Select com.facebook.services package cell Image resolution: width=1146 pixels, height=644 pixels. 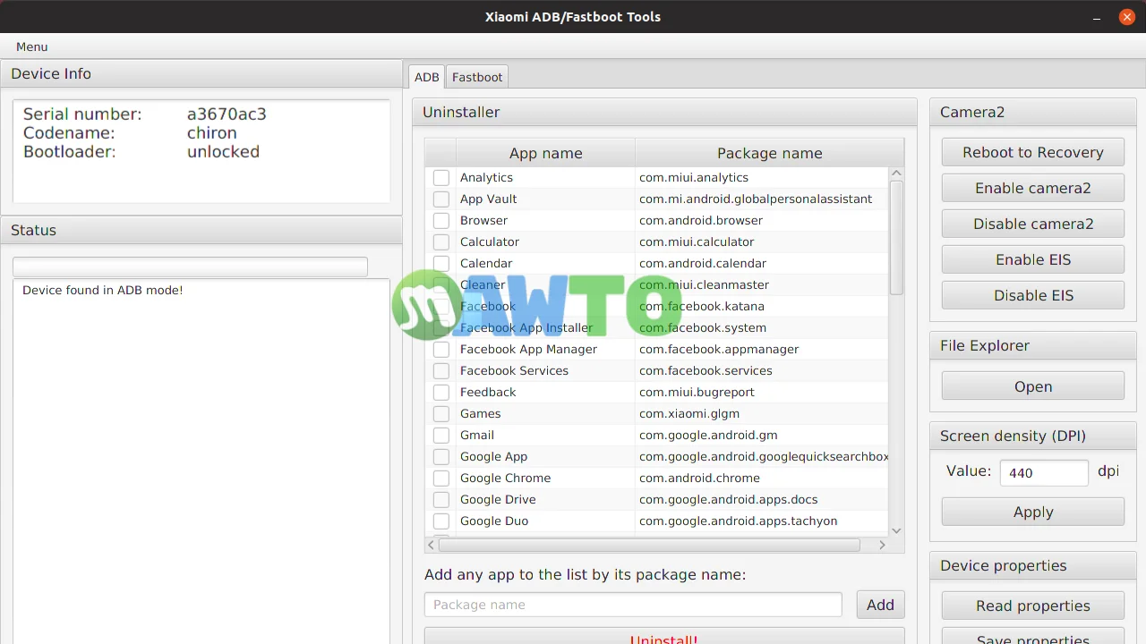click(x=762, y=370)
